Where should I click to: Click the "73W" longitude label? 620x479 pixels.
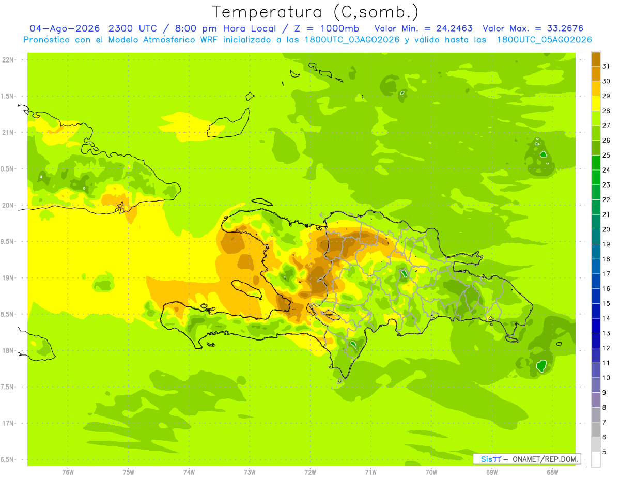pos(250,472)
